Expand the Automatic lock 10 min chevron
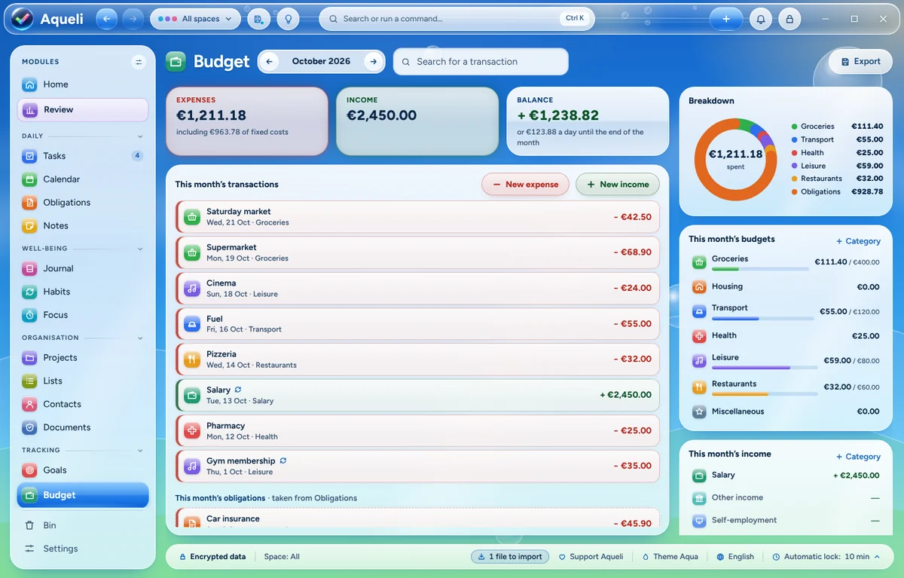Screen dimensions: 904x578 click(x=878, y=557)
